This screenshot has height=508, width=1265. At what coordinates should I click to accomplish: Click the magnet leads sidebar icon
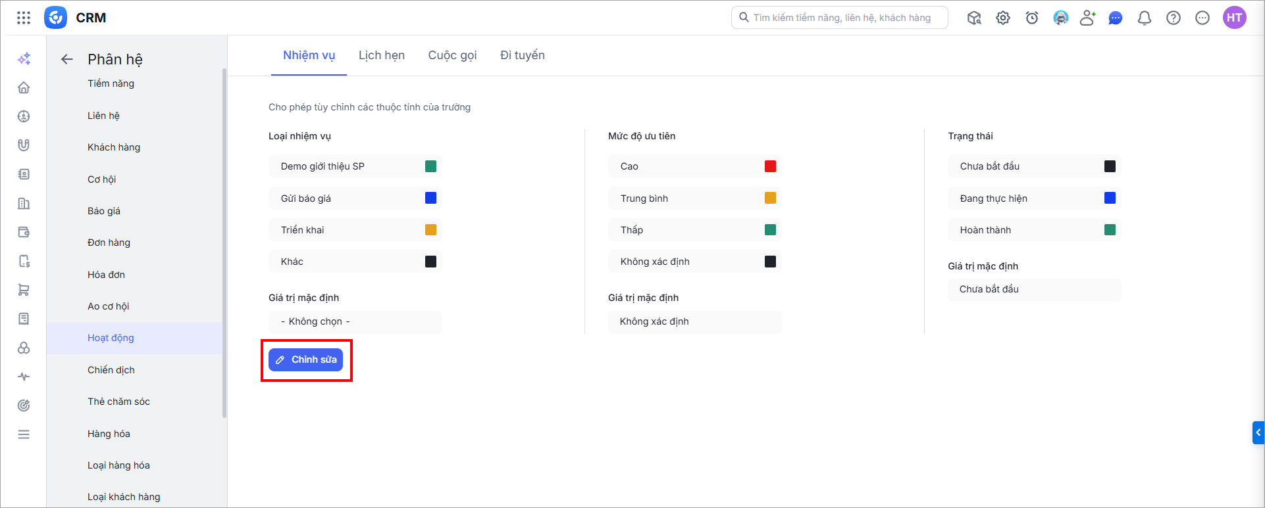(x=24, y=145)
